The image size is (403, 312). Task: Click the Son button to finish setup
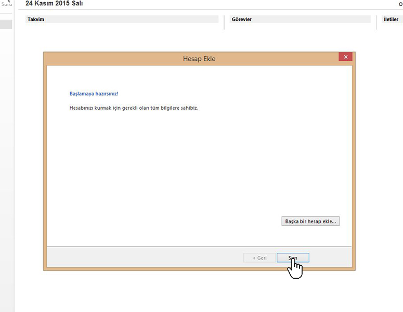coord(293,258)
